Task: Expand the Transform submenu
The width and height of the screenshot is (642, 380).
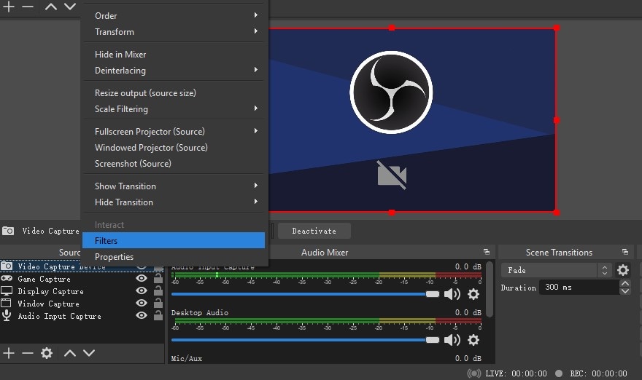Action: [174, 31]
